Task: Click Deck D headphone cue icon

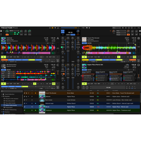Action: 78,84
